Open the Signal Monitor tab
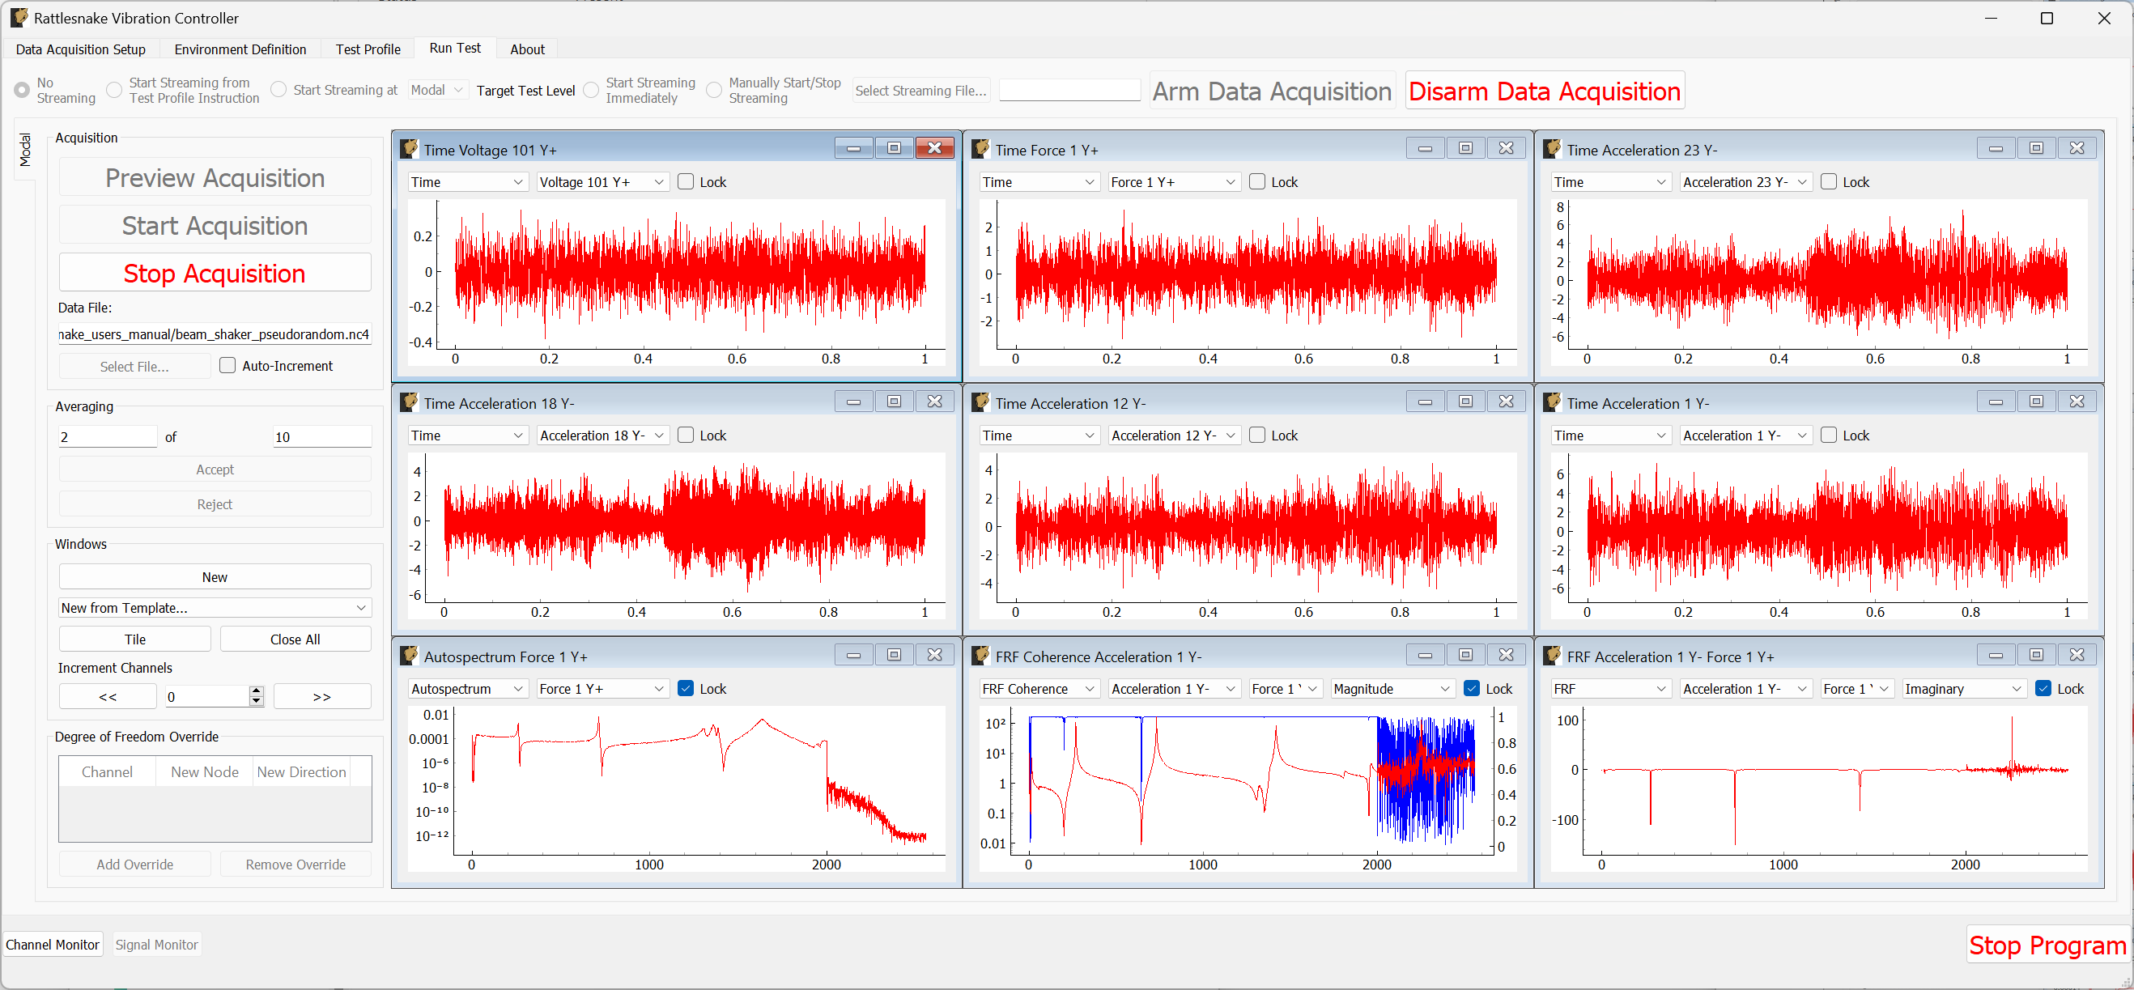The image size is (2134, 990). pyautogui.click(x=156, y=944)
